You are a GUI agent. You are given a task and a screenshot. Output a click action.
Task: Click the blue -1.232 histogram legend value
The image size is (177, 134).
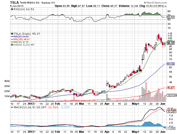[65, 107]
